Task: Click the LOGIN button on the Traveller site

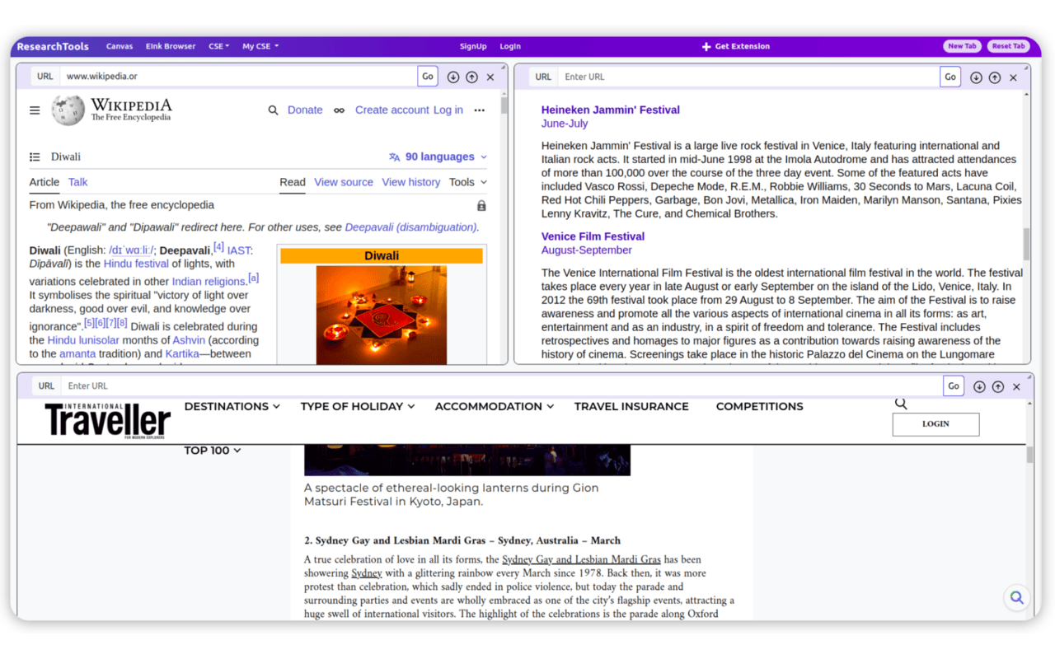Action: 935,423
